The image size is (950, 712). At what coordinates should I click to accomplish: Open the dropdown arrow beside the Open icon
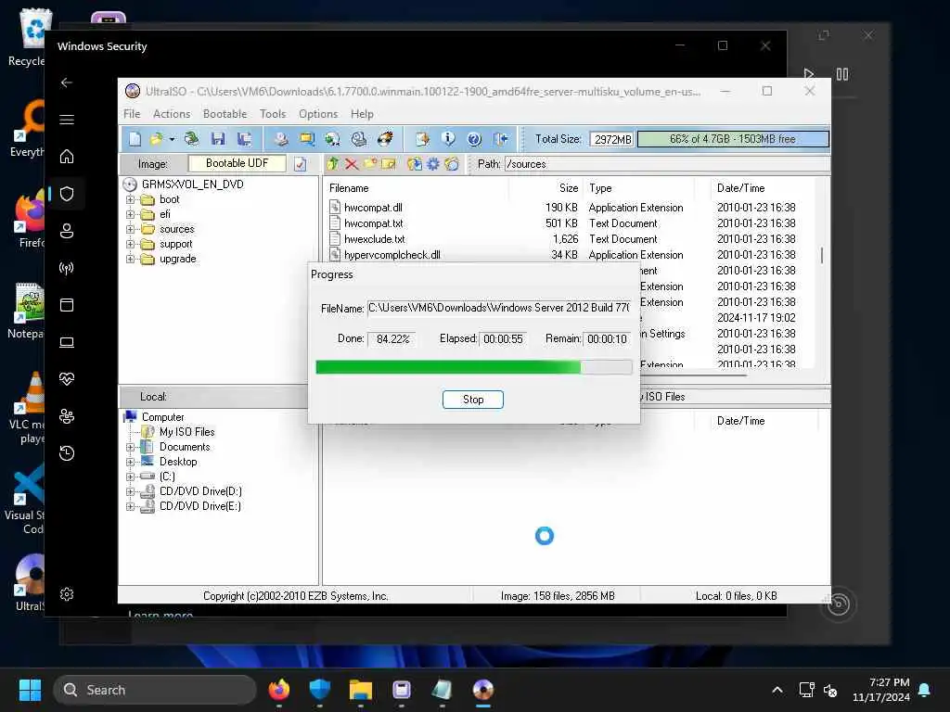click(x=172, y=140)
